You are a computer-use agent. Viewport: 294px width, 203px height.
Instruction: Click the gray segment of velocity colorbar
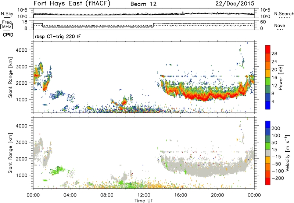pos(268,153)
